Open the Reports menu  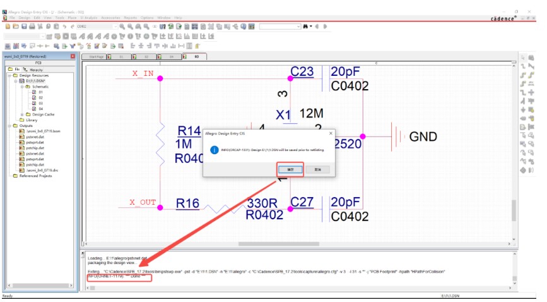131,18
